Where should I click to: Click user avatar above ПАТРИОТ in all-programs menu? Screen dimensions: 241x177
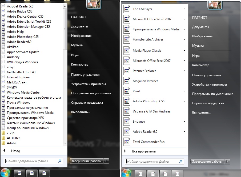tap(94, 4)
